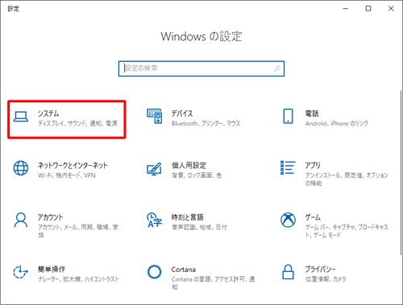Viewport: 403px width, 305px height.
Task: Open the システム laptop icon
Action: coord(21,117)
